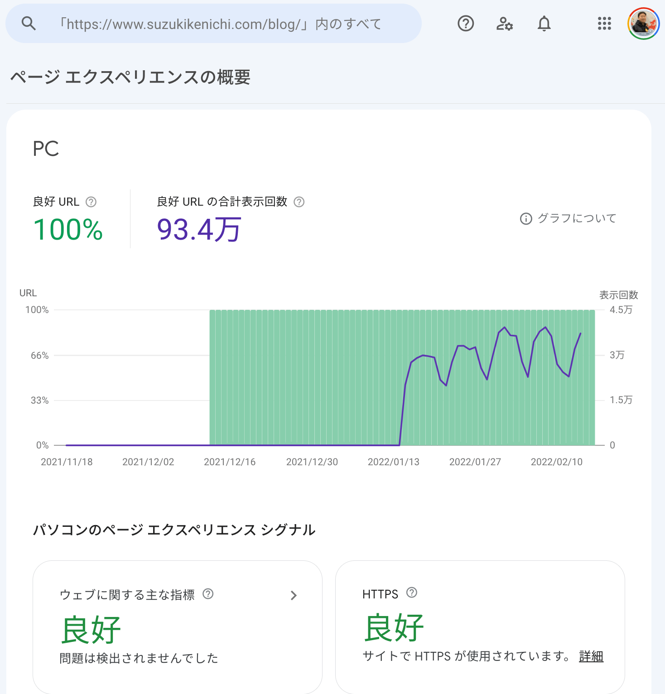Viewport: 665px width, 694px height.
Task: Show help for ウェブに関する主な指標
Action: [208, 594]
